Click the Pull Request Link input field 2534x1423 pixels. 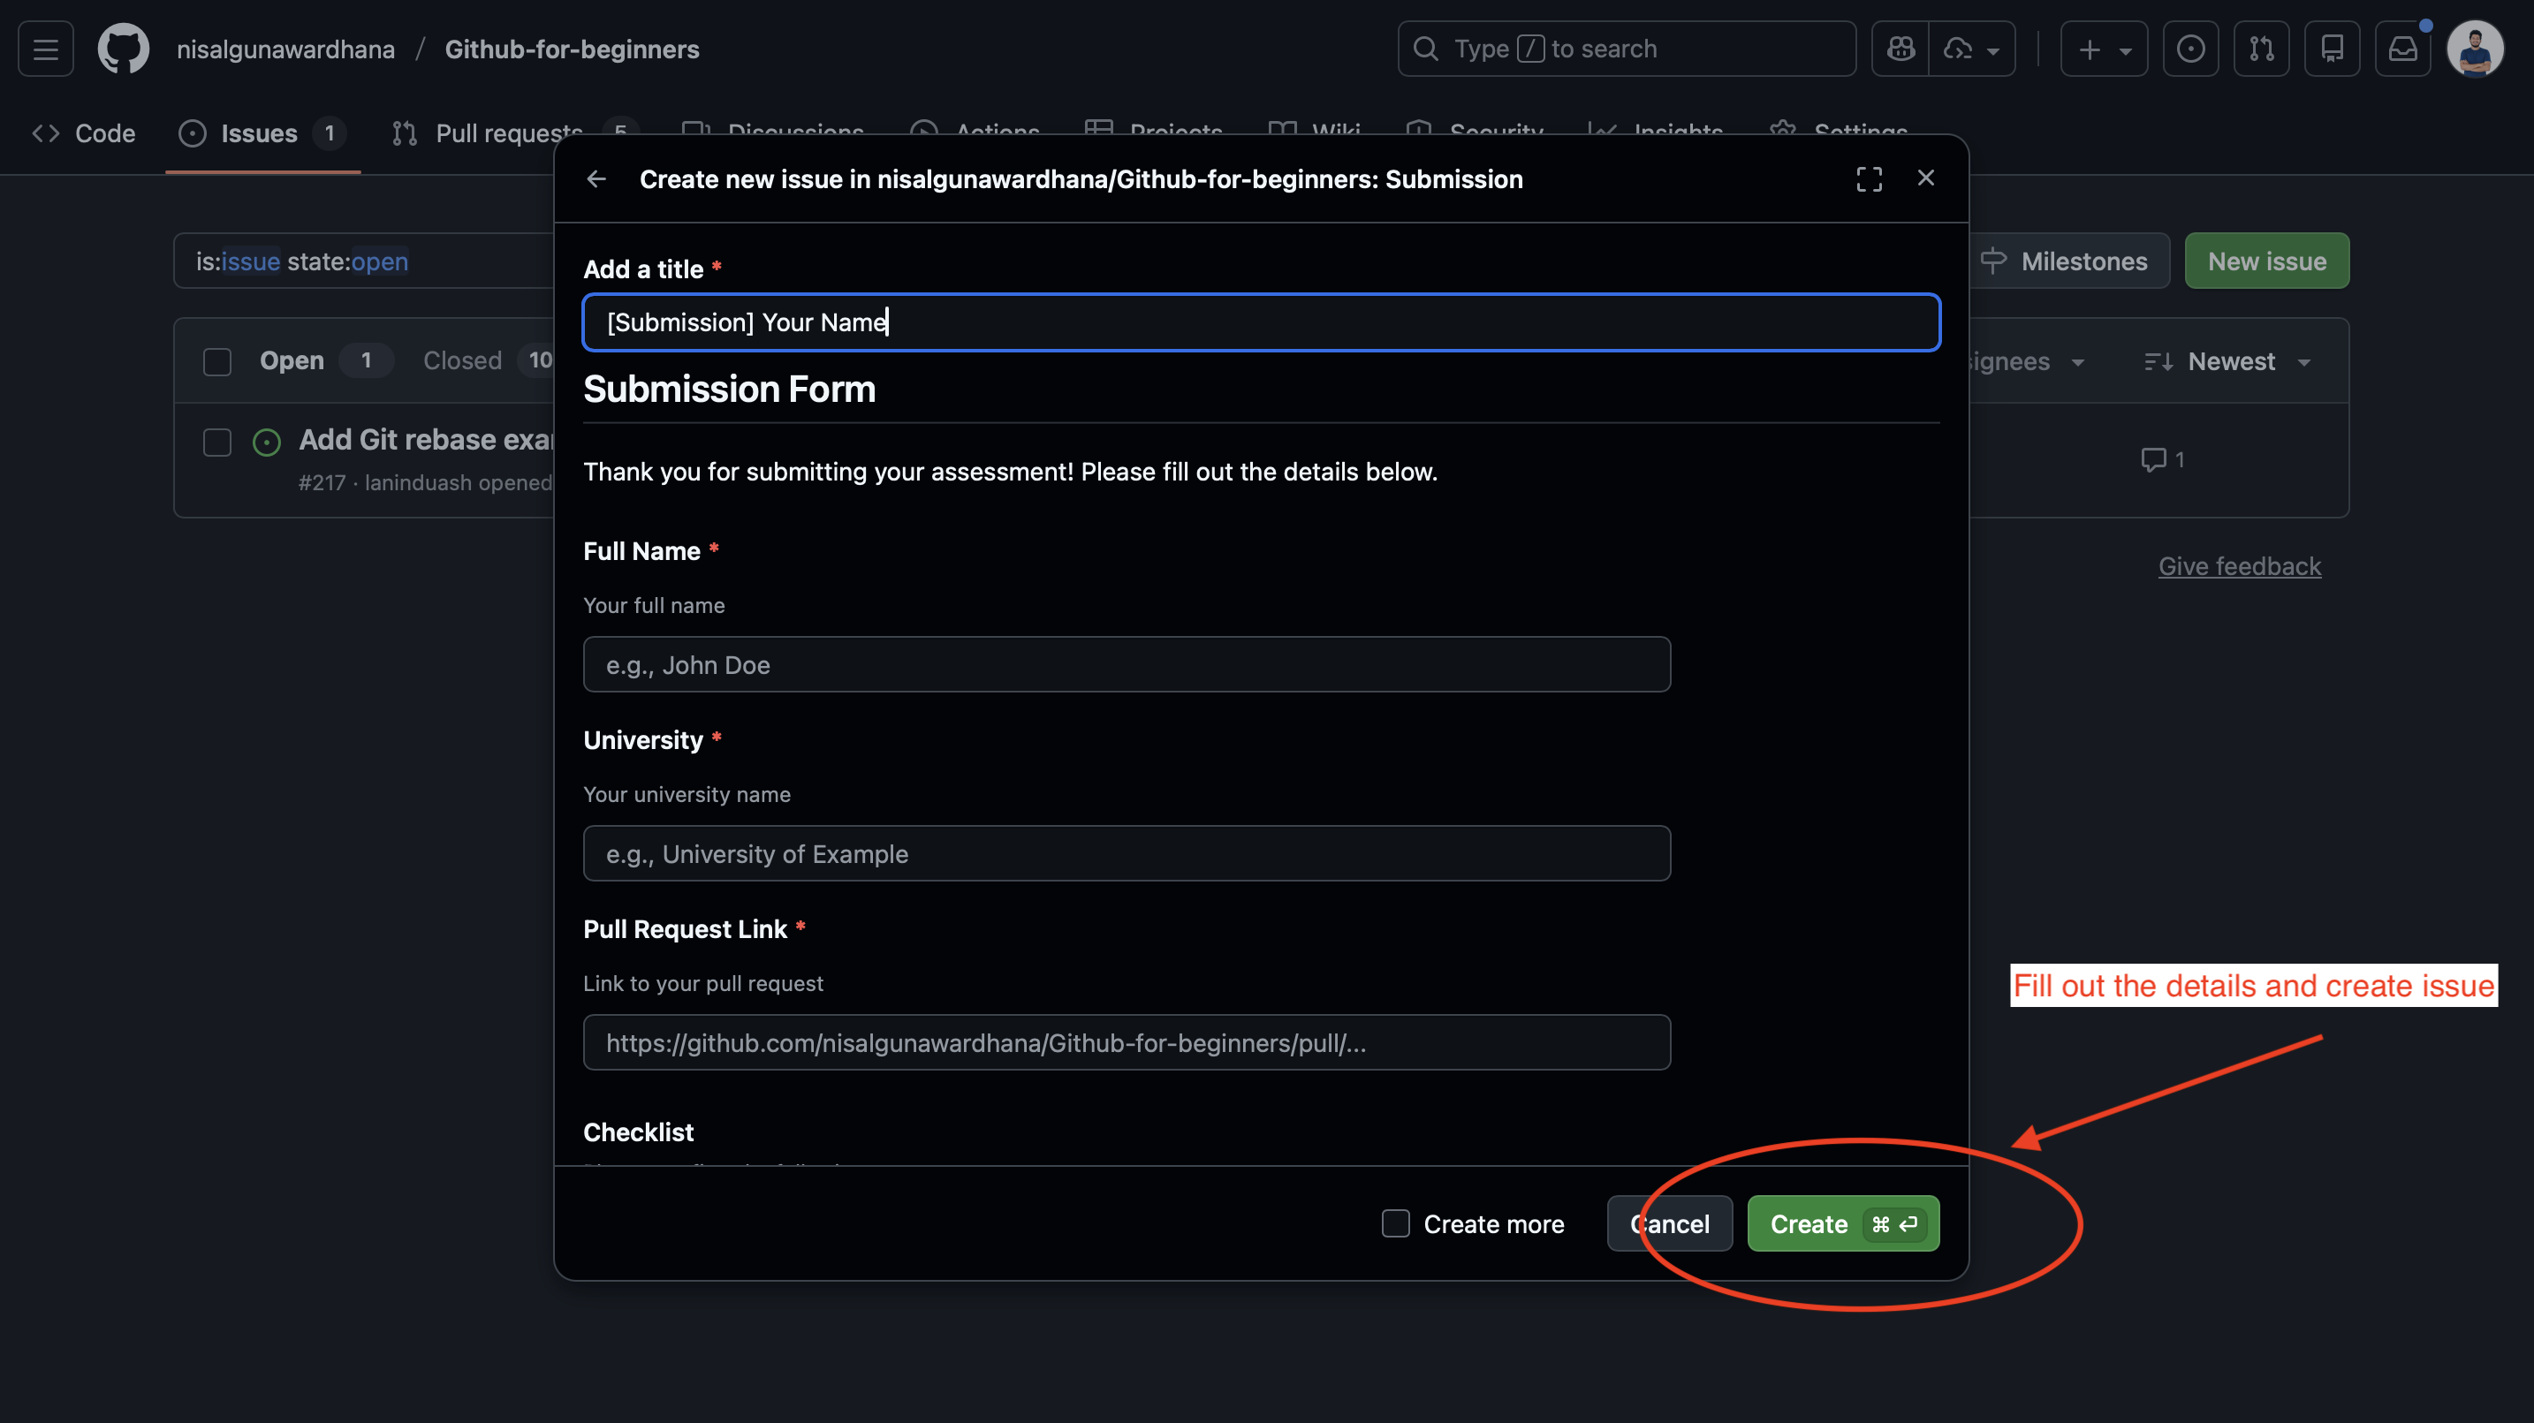1127,1042
